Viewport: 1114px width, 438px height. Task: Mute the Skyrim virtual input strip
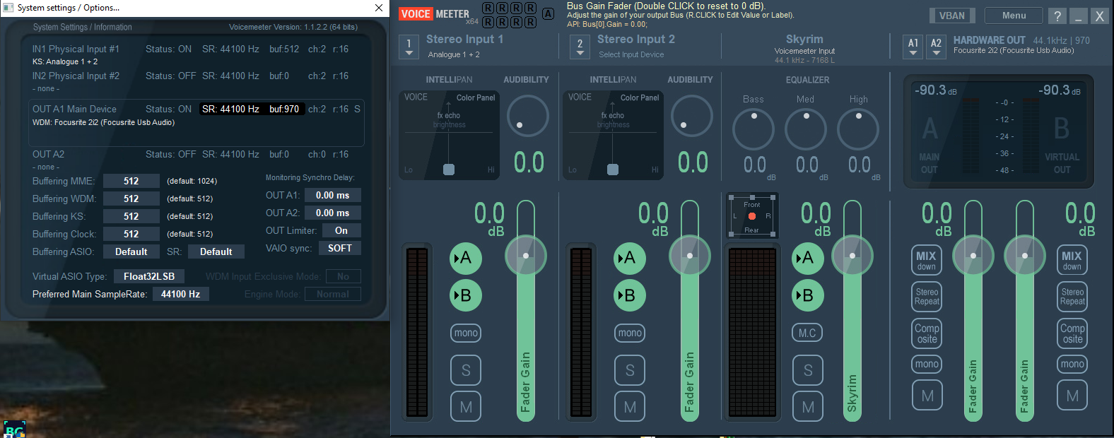click(807, 407)
